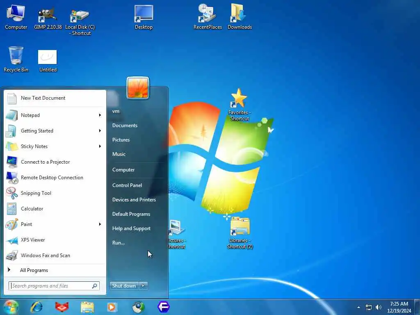Launch Windows Fax and Scan
Viewport: 420px width, 315px height.
pos(55,255)
